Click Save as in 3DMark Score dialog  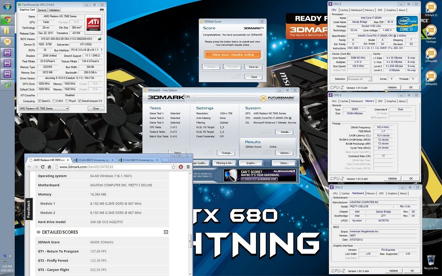(x=254, y=67)
